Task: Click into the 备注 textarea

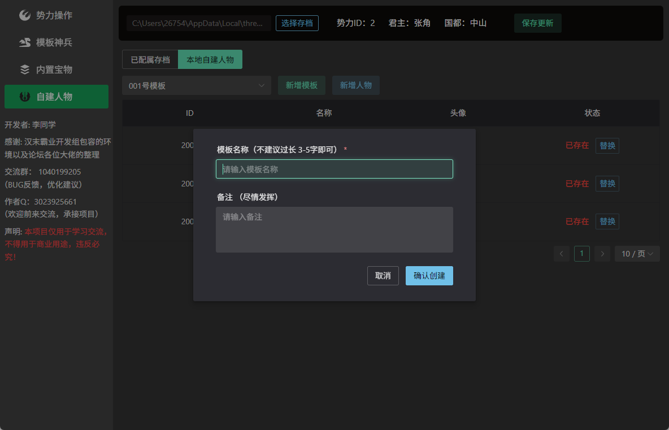Action: coord(334,229)
